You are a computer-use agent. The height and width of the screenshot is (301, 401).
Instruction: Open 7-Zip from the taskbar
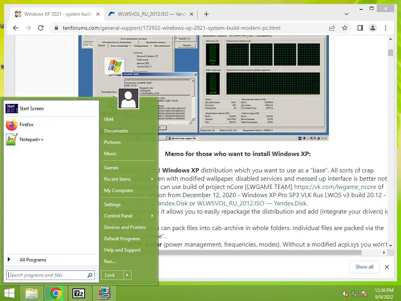pos(79,293)
